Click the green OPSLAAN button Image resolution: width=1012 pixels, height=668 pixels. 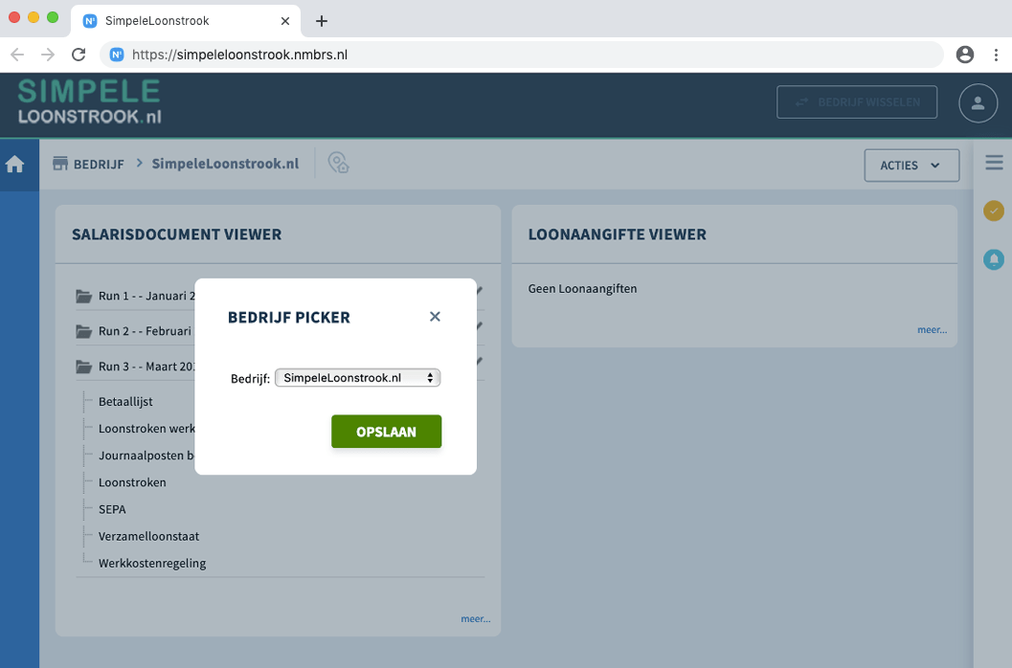pos(386,431)
